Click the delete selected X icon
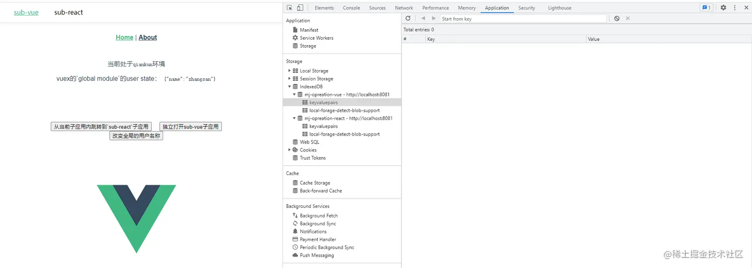Viewport: 752px width, 268px height. coord(628,18)
